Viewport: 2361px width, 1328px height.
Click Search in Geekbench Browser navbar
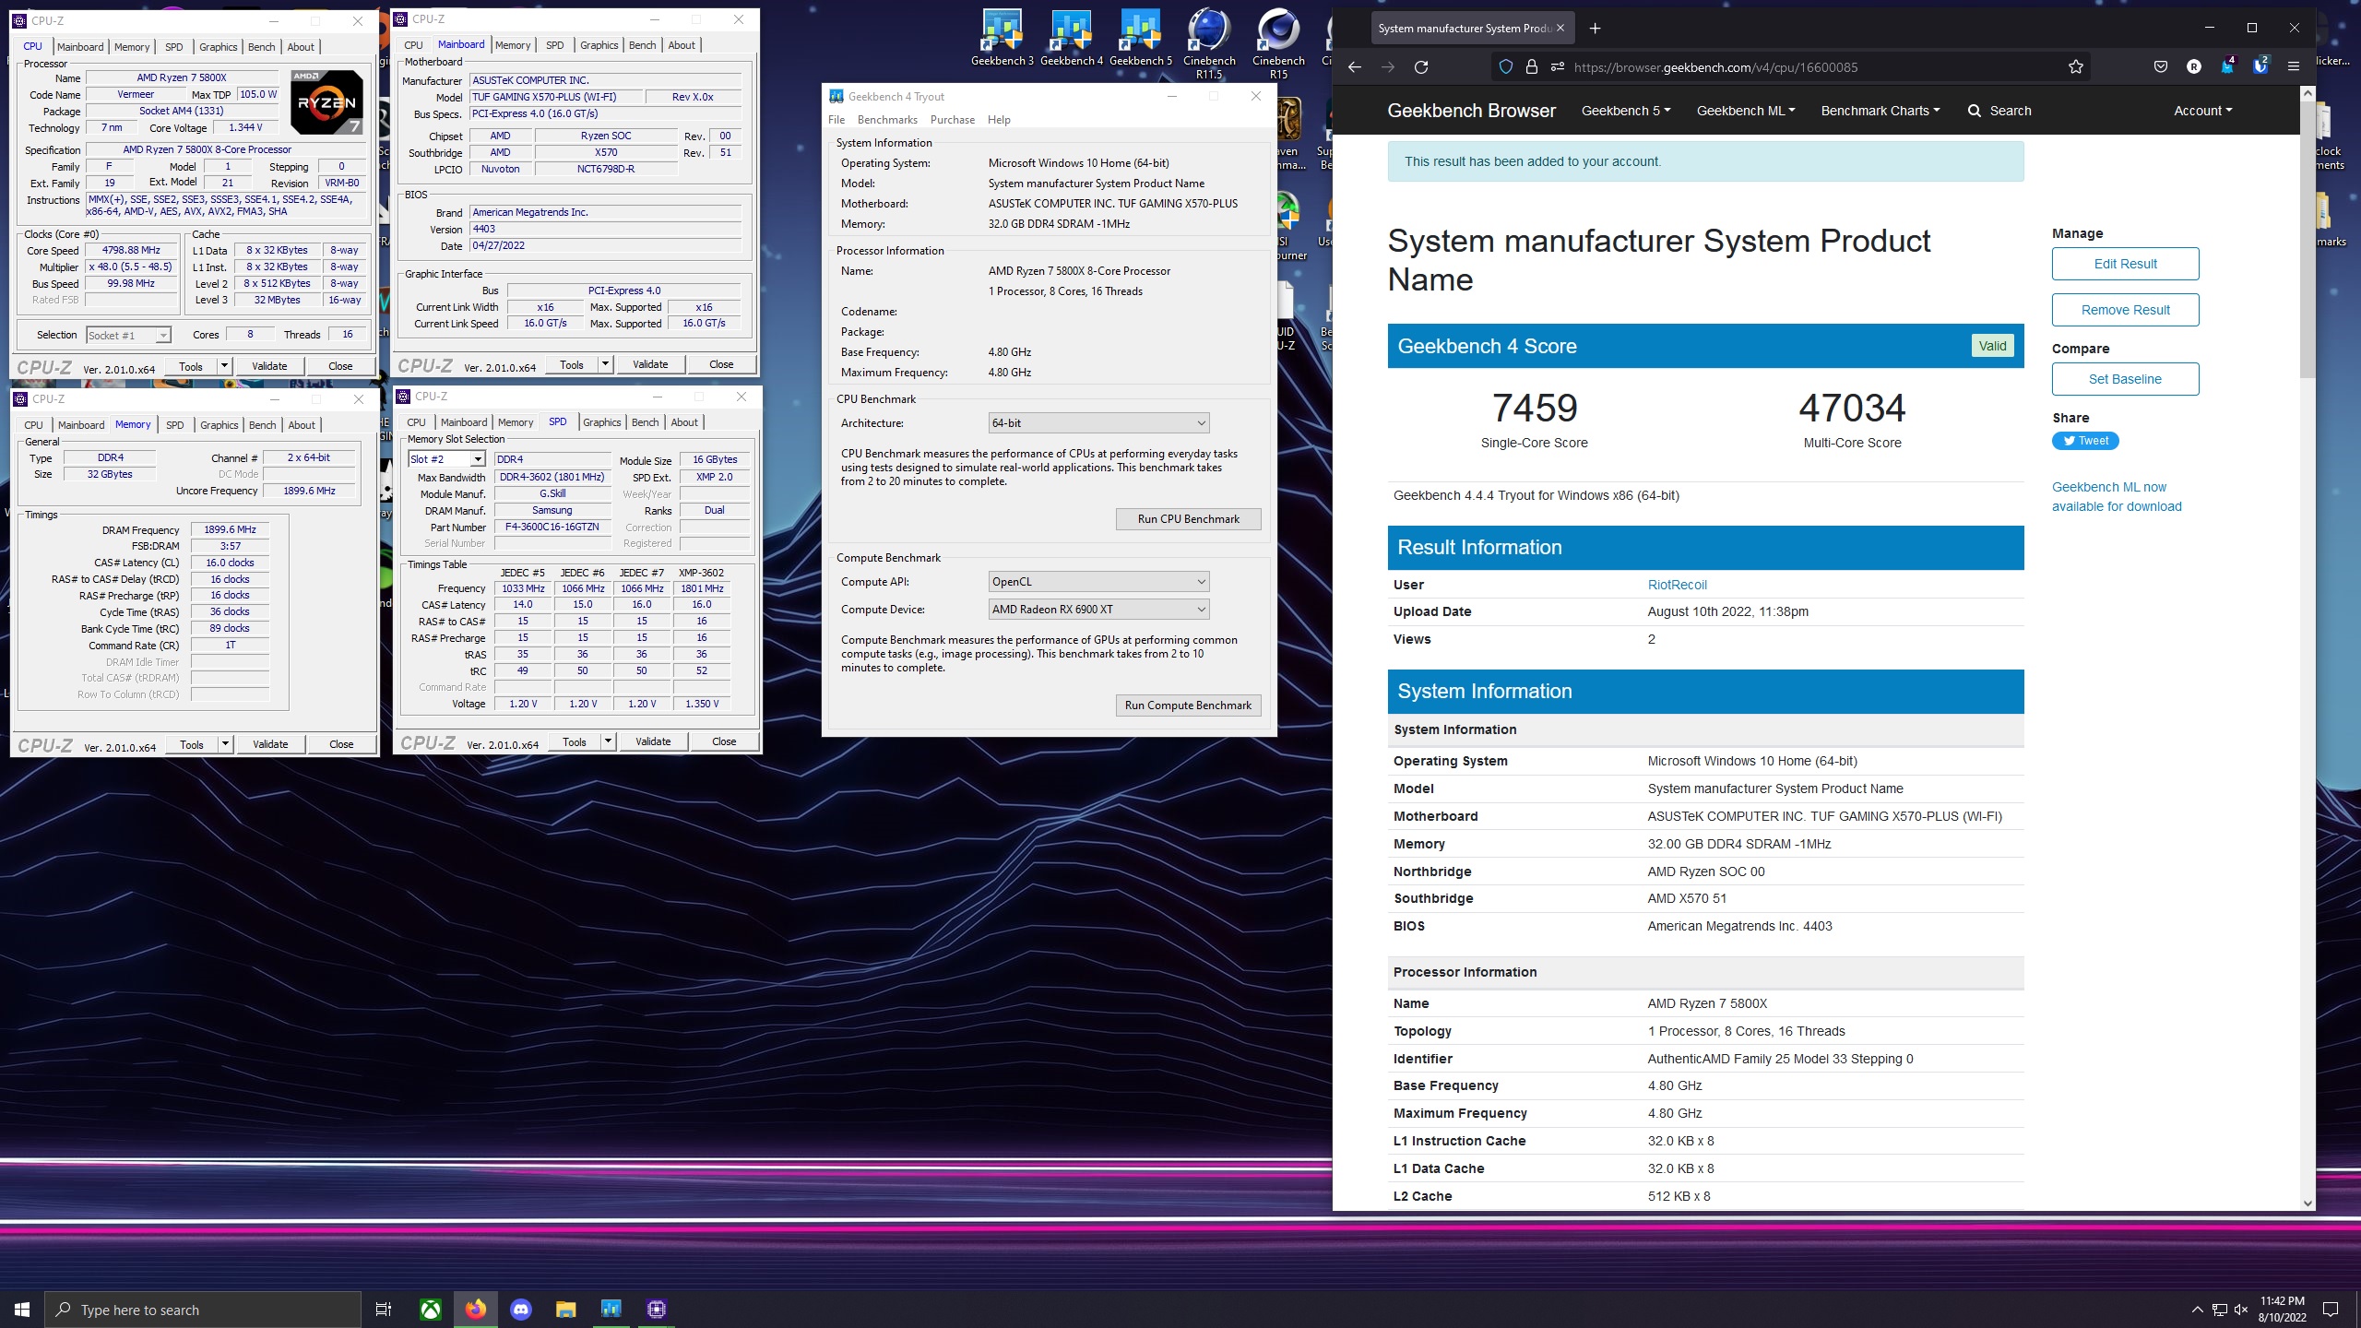pyautogui.click(x=1999, y=111)
